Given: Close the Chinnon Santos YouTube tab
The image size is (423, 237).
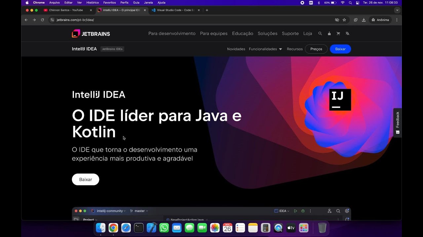Looking at the screenshot, I should pos(91,10).
